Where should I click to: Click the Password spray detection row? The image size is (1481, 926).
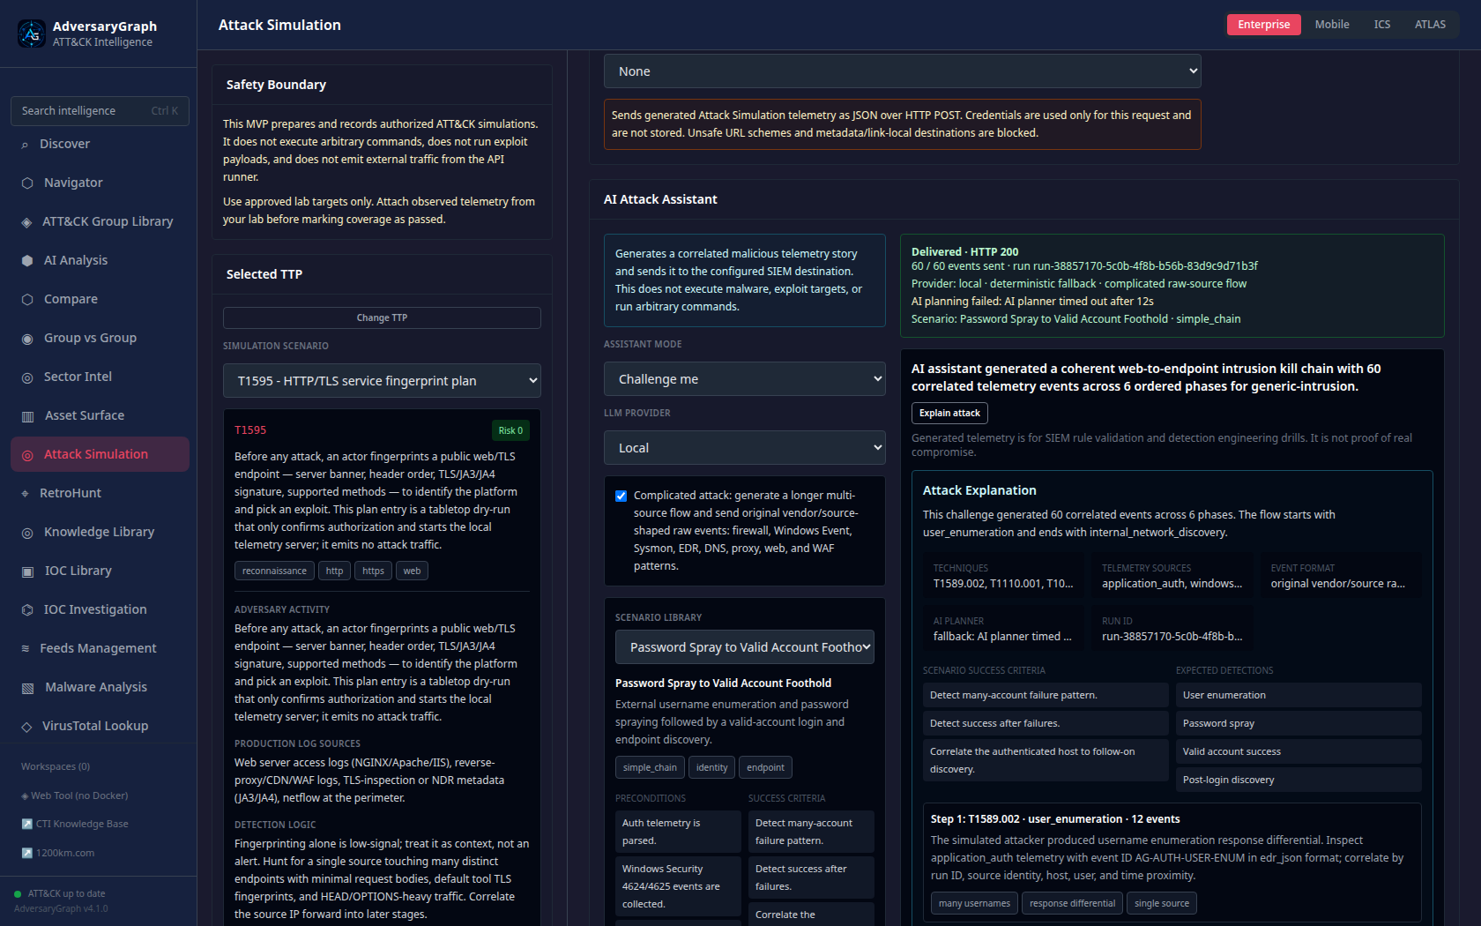point(1299,723)
